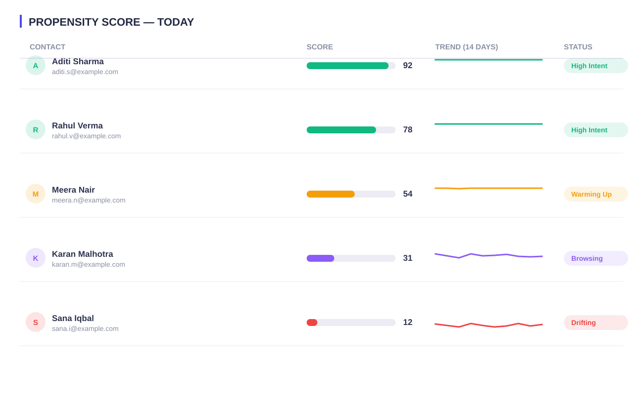Sort by the CONTACT column header
643x405 pixels.
(47, 47)
